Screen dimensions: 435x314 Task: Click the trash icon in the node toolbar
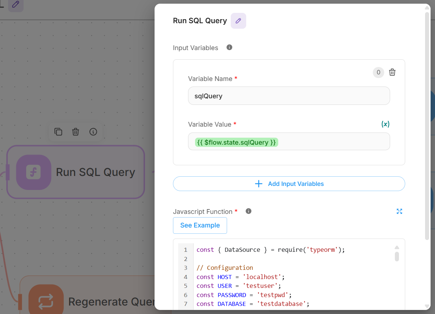(x=75, y=132)
